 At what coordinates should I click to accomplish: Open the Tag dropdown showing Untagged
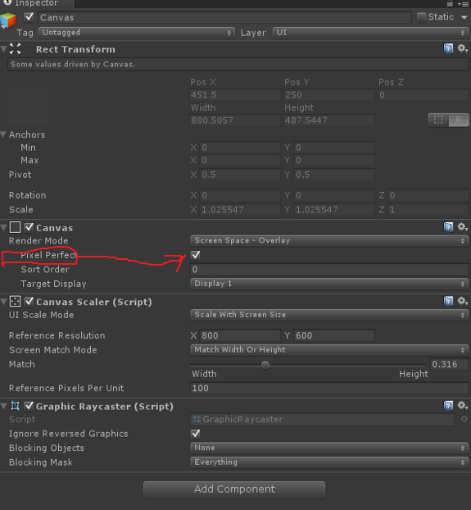pyautogui.click(x=137, y=33)
